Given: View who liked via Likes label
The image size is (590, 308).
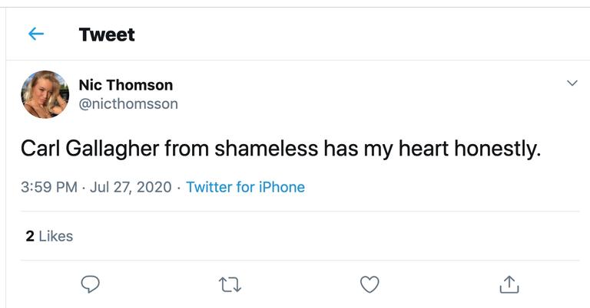Looking at the screenshot, I should (x=55, y=236).
